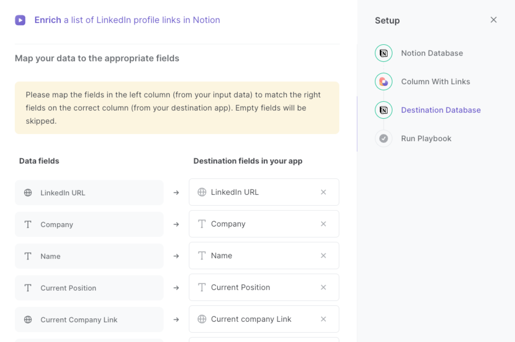The image size is (515, 342).
Task: Click the Notion Database step icon
Action: [384, 53]
